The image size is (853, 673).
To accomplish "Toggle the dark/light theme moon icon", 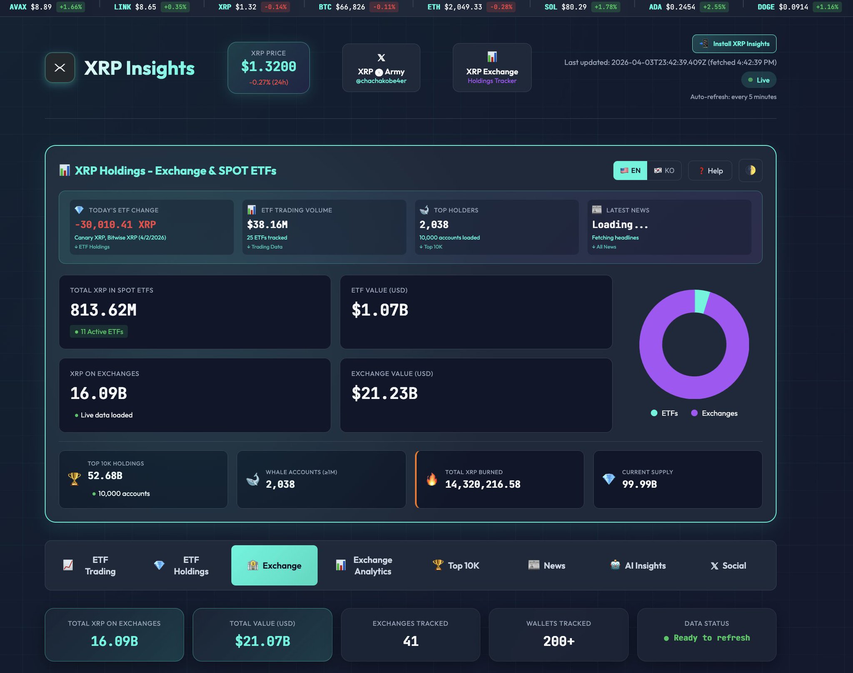I will (750, 170).
